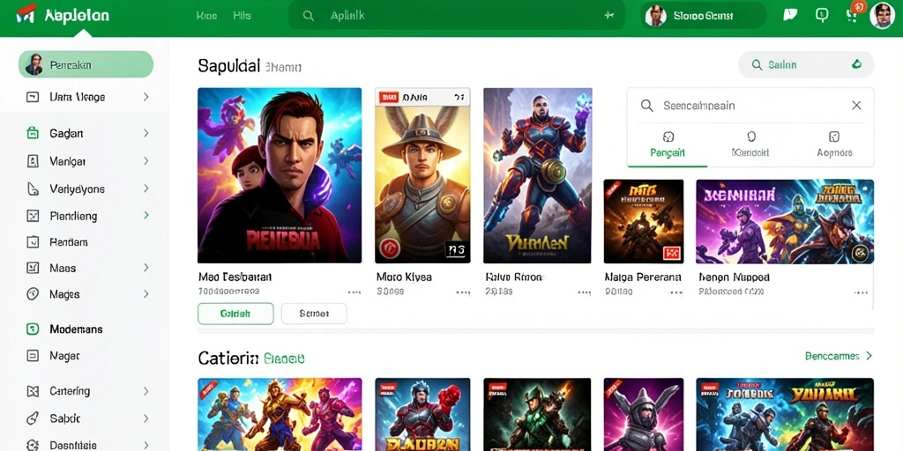Viewport: 903px width, 451px height.
Task: Expand the Mangai sidebar chevron
Action: (x=146, y=161)
